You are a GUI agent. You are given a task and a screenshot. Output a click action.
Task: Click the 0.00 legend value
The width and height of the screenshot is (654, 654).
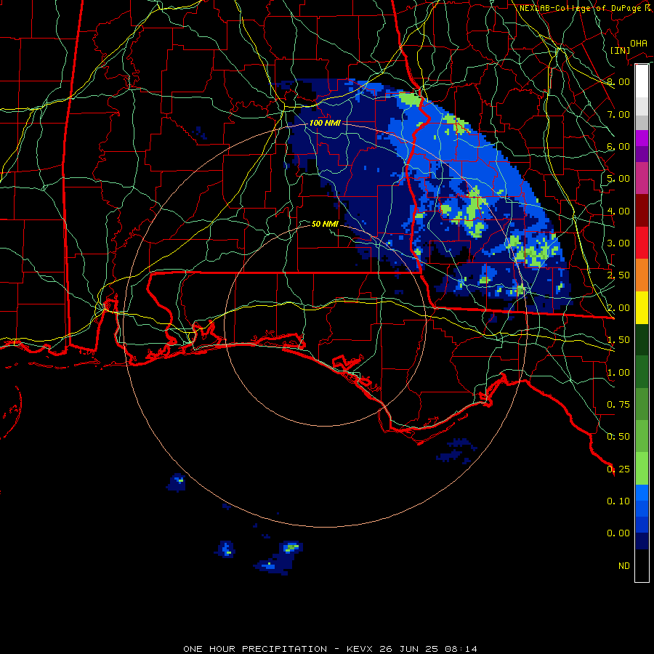point(618,533)
